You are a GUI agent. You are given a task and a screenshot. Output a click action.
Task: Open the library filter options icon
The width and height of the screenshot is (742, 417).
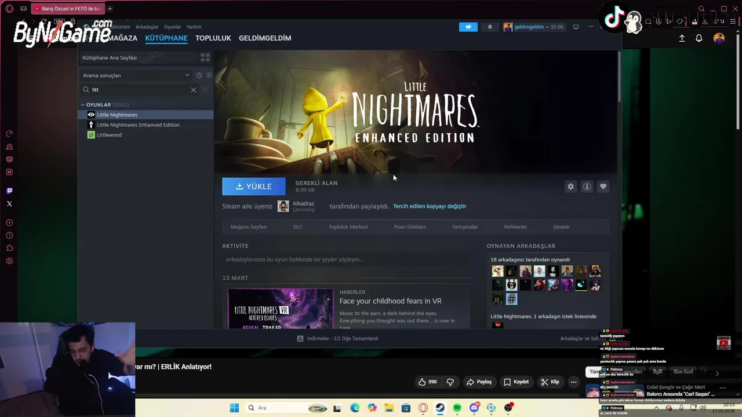coord(205,90)
